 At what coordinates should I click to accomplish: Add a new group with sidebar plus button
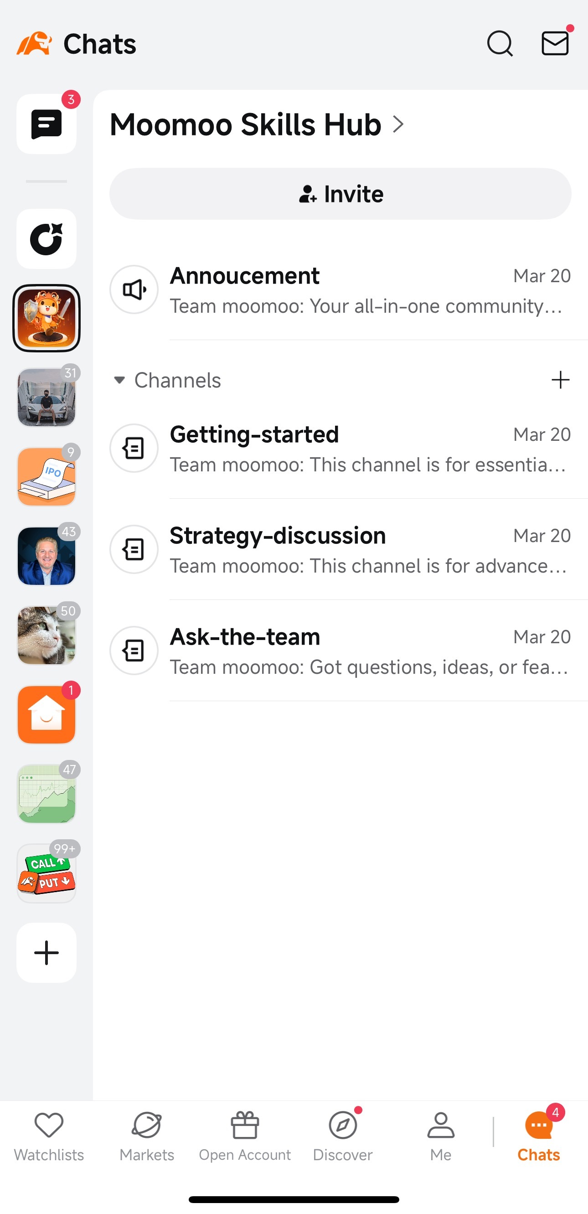click(x=46, y=952)
